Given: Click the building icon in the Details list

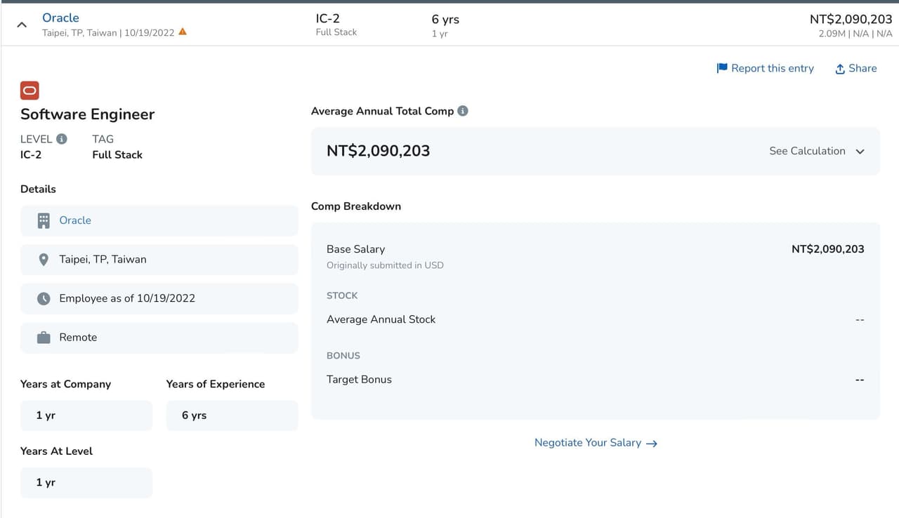Looking at the screenshot, I should click(x=44, y=220).
